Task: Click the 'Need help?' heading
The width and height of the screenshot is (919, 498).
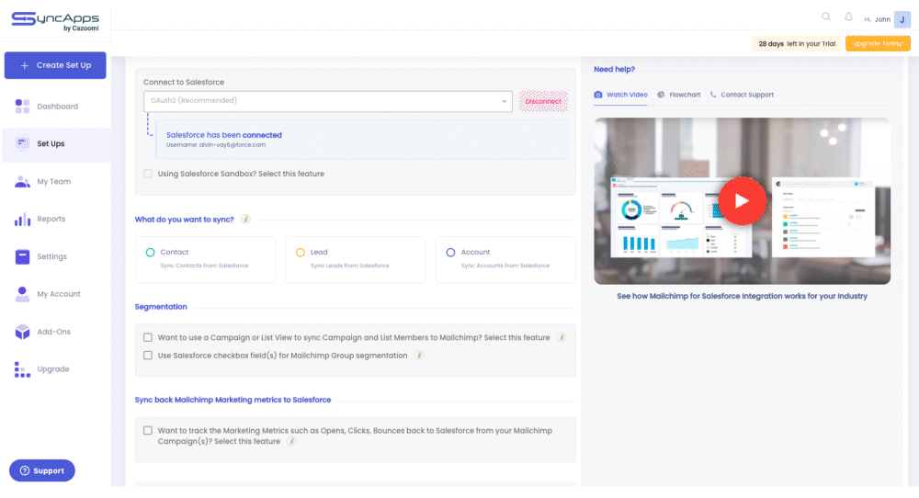Action: pos(614,69)
